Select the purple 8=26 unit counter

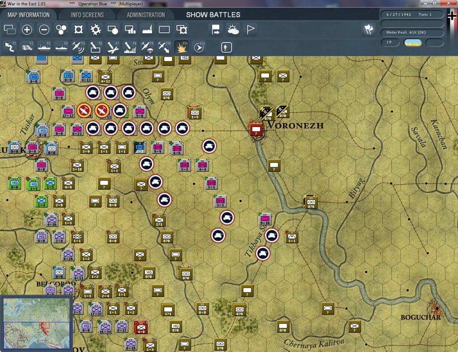pos(68,255)
